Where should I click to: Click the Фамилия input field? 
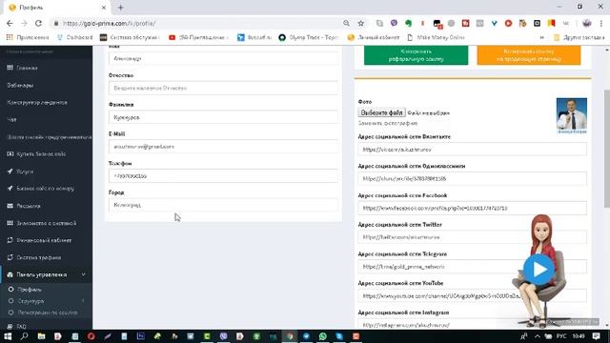pos(223,117)
